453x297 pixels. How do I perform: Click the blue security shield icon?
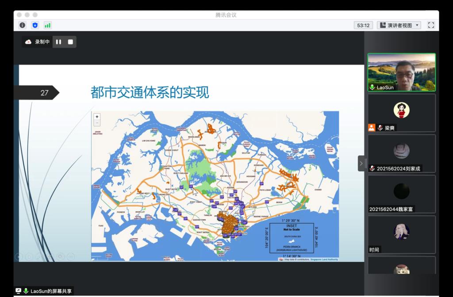[x=35, y=25]
